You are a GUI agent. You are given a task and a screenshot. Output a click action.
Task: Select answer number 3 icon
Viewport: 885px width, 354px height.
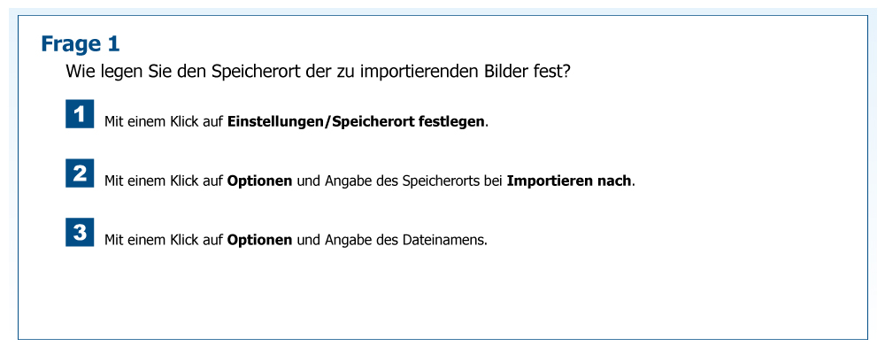[x=80, y=233]
